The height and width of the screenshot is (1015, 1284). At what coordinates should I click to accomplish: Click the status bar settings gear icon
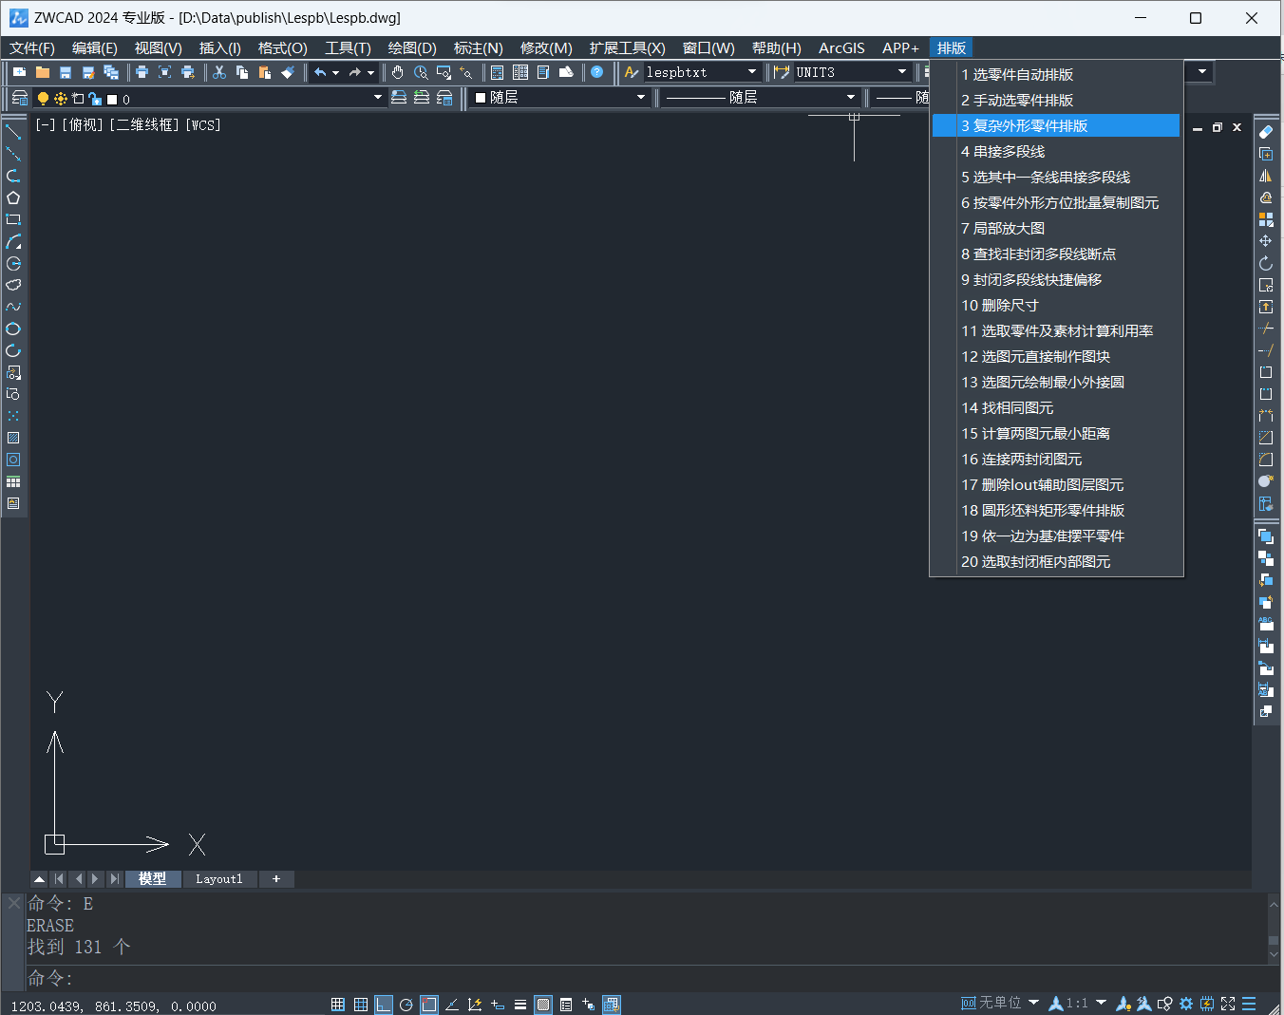click(x=1186, y=1004)
